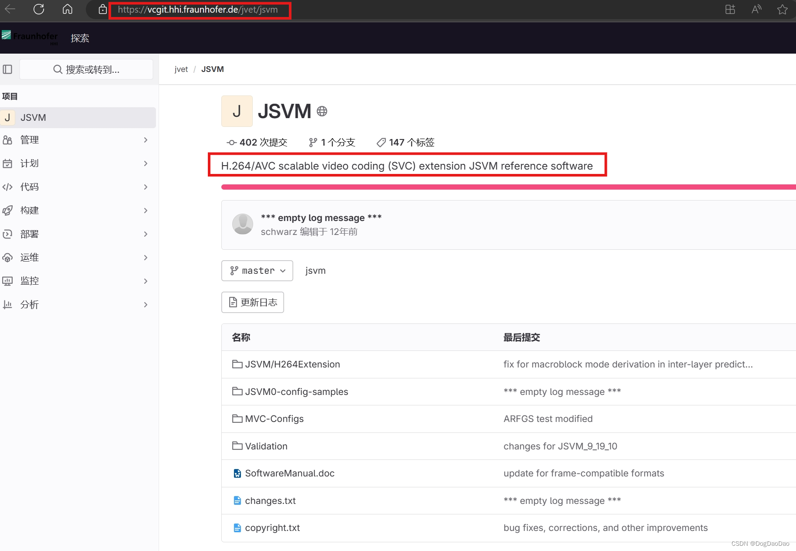796x551 pixels.
Task: Open SoftwareManual.doc file
Action: pos(290,473)
